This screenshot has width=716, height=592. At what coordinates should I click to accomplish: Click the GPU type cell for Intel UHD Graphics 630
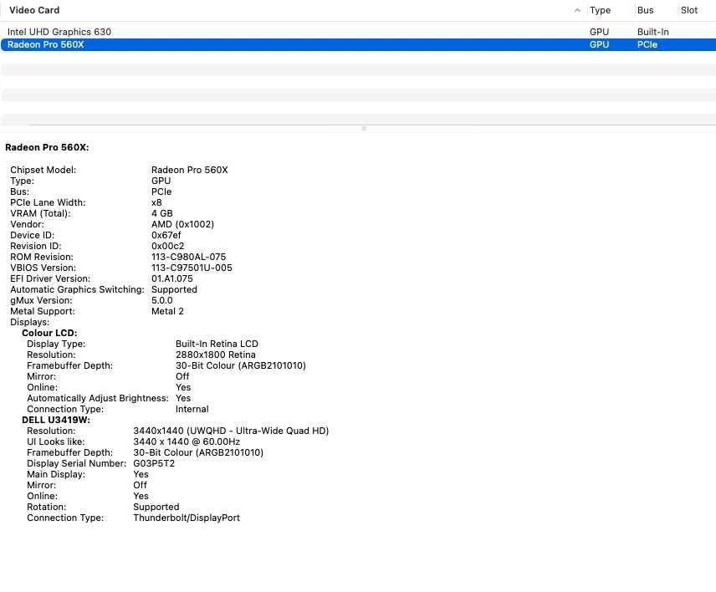[599, 32]
